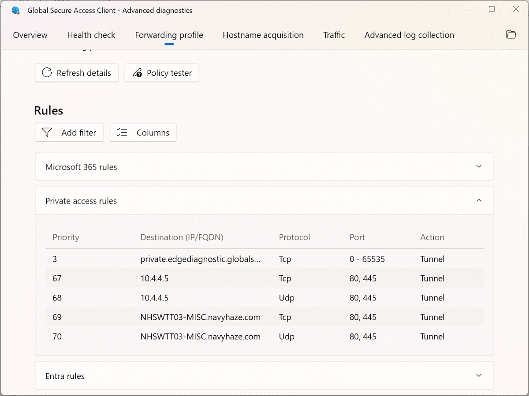Click 80, 445 port in row 70
This screenshot has height=396, width=529.
[x=363, y=337]
